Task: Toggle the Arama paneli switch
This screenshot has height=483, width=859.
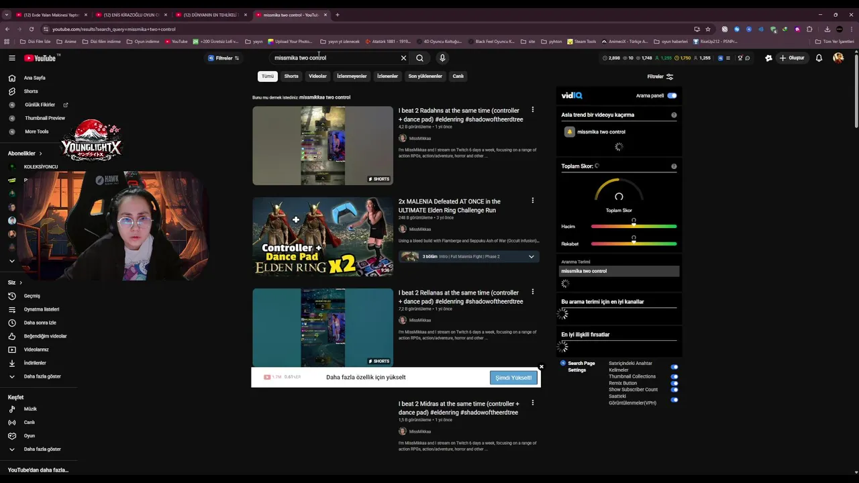Action: [x=672, y=96]
